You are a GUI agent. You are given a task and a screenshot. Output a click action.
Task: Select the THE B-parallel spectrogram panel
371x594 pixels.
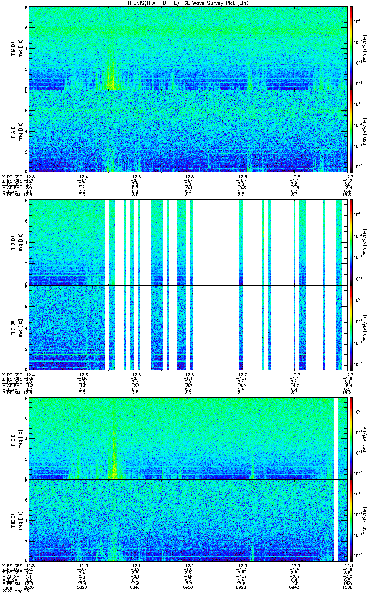[x=188, y=520]
